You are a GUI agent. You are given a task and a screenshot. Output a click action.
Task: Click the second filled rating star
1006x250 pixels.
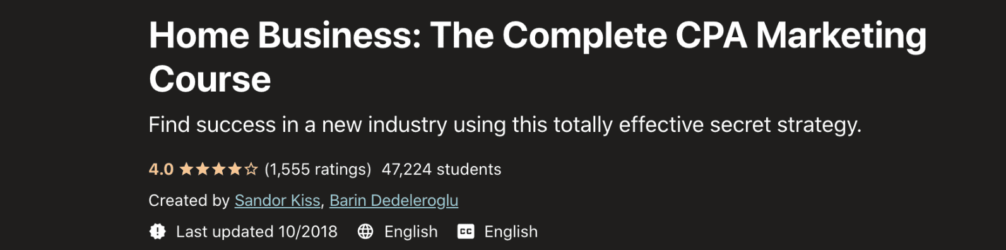click(202, 169)
